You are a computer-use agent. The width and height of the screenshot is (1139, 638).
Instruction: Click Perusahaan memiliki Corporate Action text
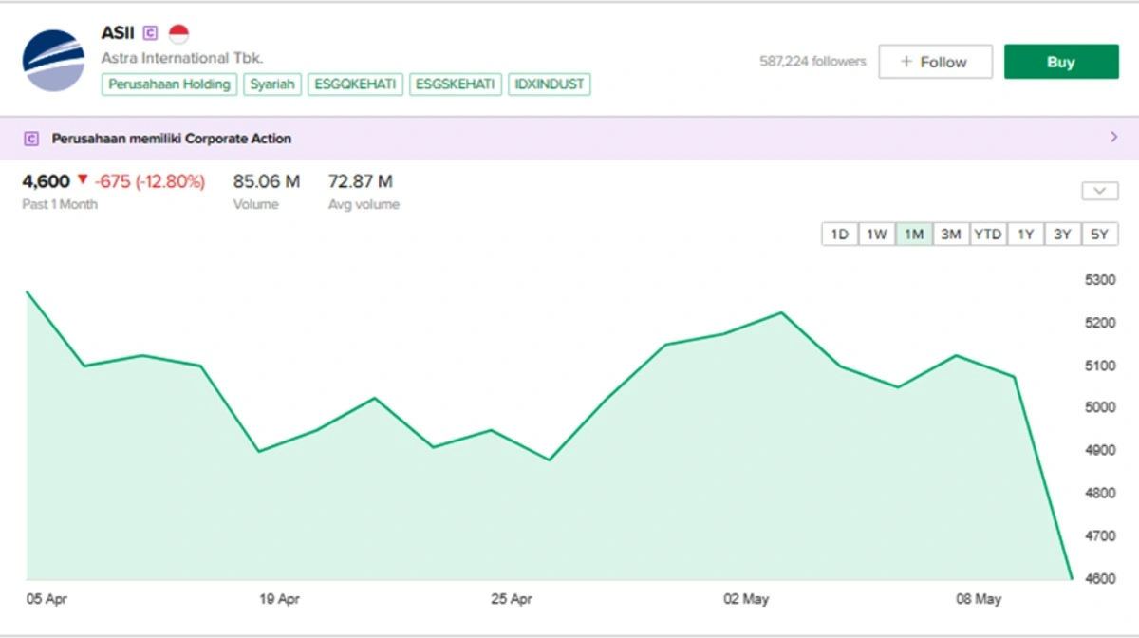coord(171,139)
